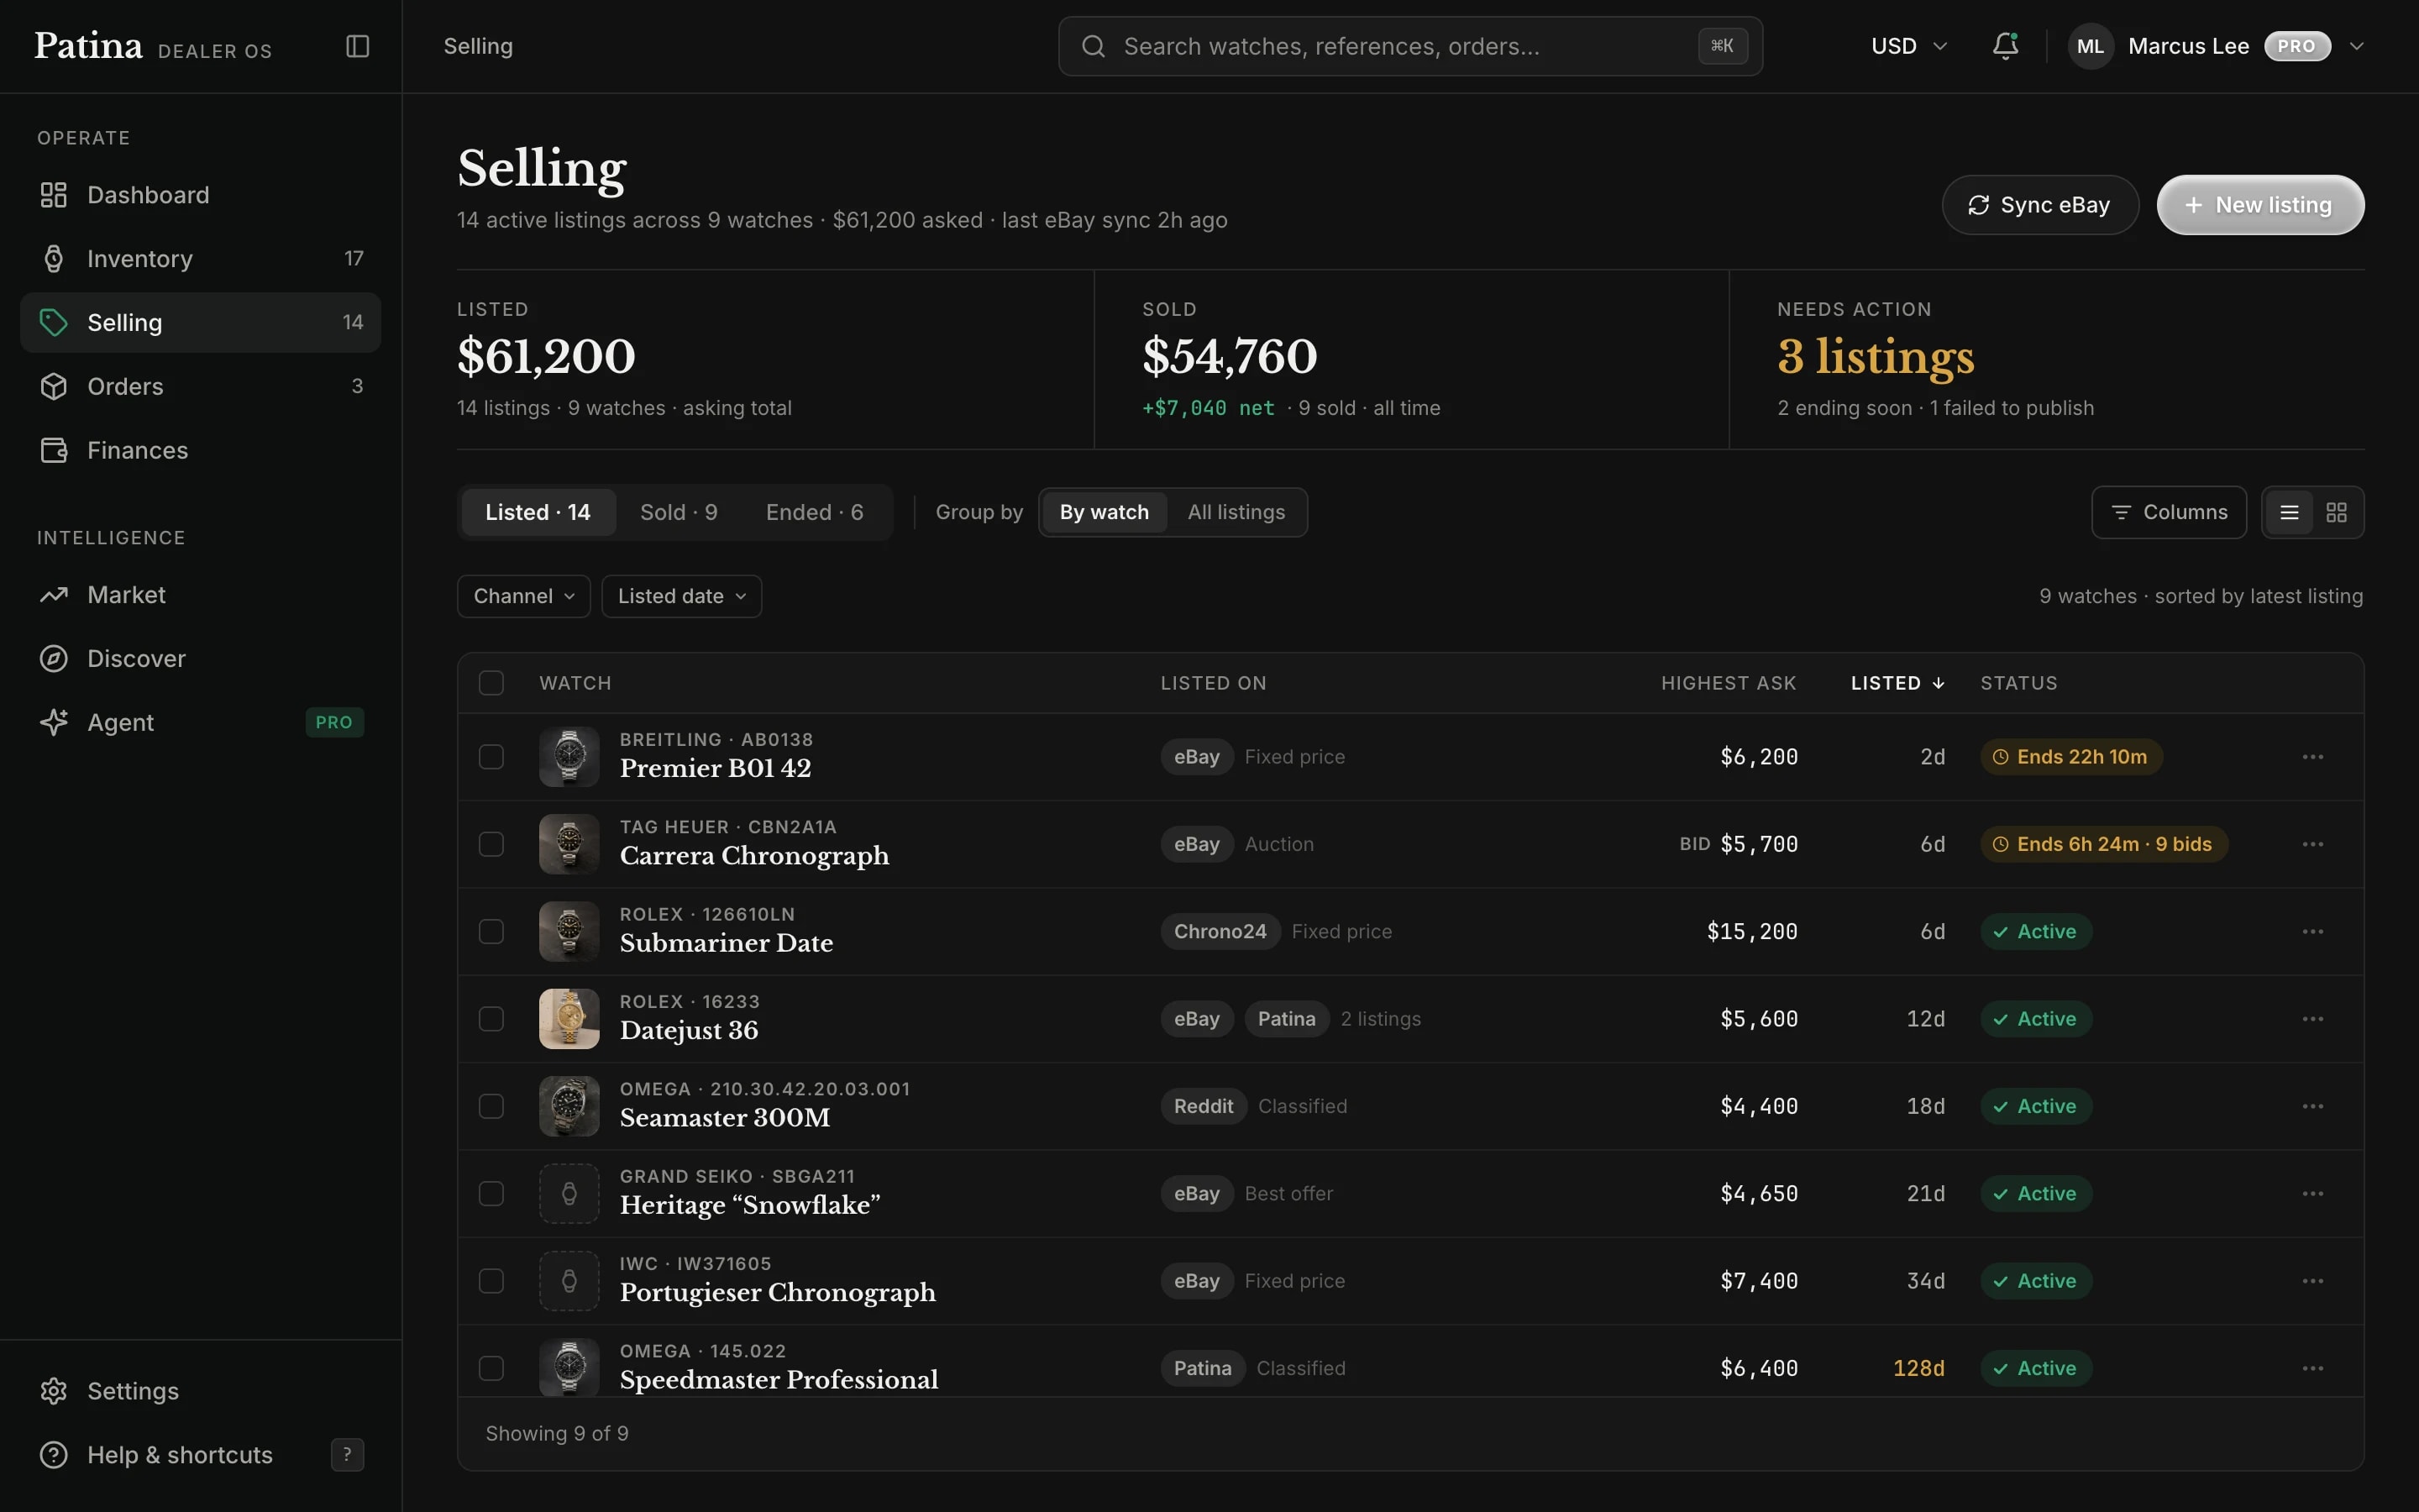The image size is (2419, 1512).
Task: Check the Premier B01 42 row checkbox
Action: [491, 757]
